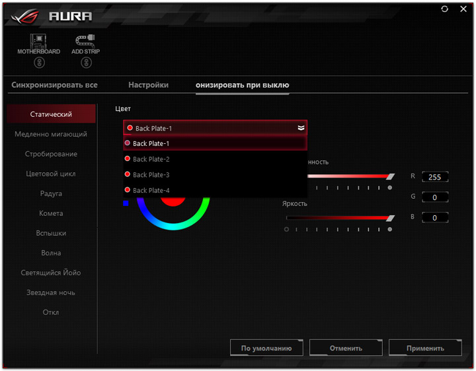Screen dimensions: 476x371
Task: Click the Отменить button
Action: point(346,348)
